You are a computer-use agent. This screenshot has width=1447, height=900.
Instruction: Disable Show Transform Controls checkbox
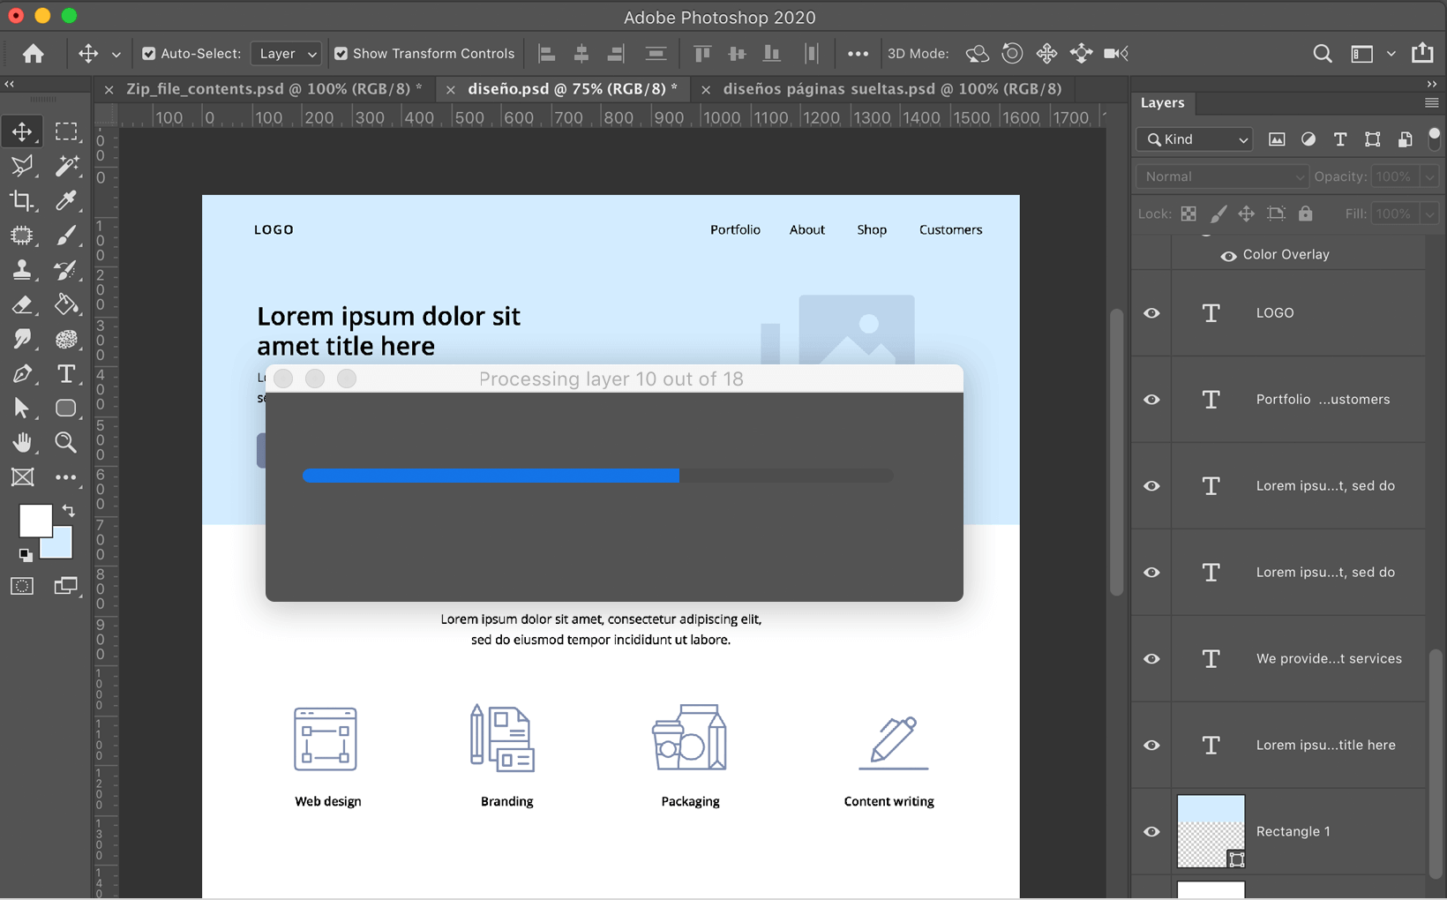341,54
